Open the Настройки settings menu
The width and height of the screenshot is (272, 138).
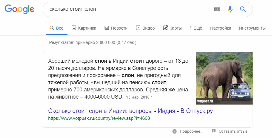pyautogui.click(x=221, y=28)
